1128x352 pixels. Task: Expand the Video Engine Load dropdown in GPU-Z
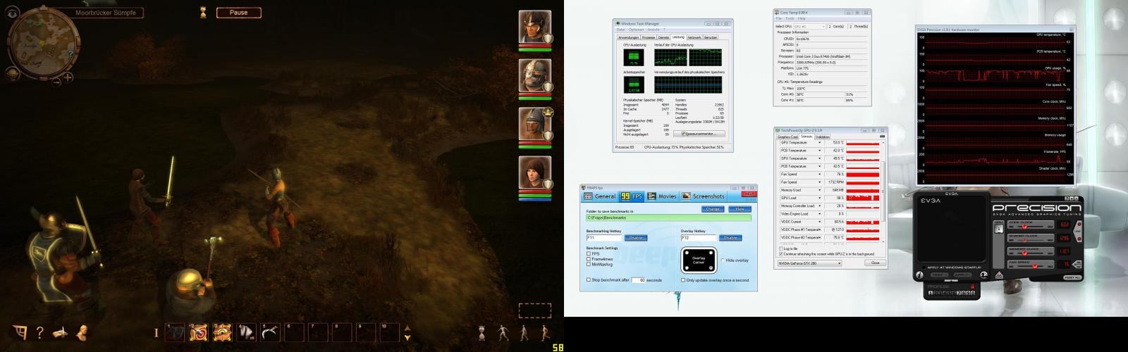tap(819, 214)
